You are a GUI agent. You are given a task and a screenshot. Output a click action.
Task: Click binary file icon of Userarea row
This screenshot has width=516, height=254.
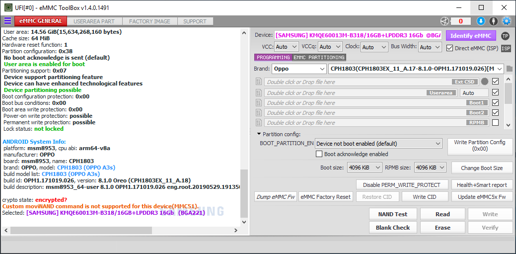[x=259, y=93]
